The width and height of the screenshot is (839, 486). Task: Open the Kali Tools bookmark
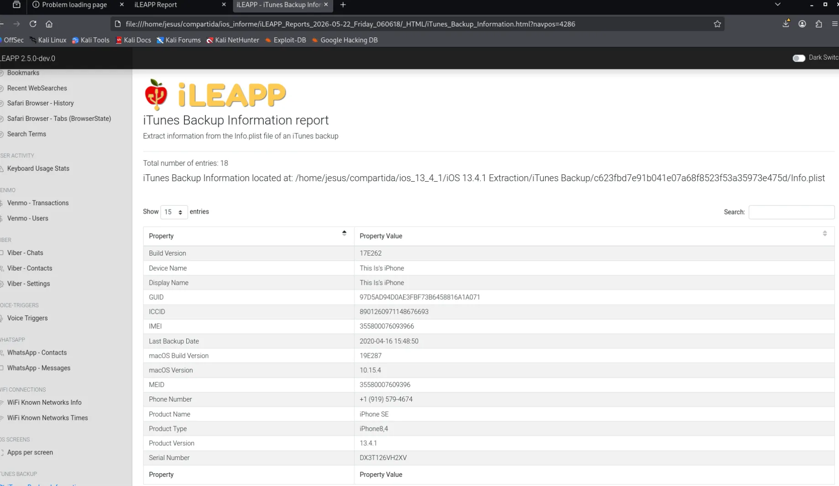(x=91, y=40)
